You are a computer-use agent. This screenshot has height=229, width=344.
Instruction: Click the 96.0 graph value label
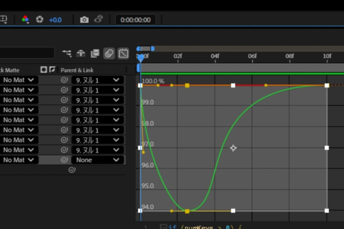click(148, 165)
